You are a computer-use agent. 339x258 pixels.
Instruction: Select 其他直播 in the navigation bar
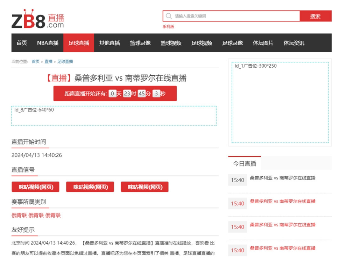(110, 43)
